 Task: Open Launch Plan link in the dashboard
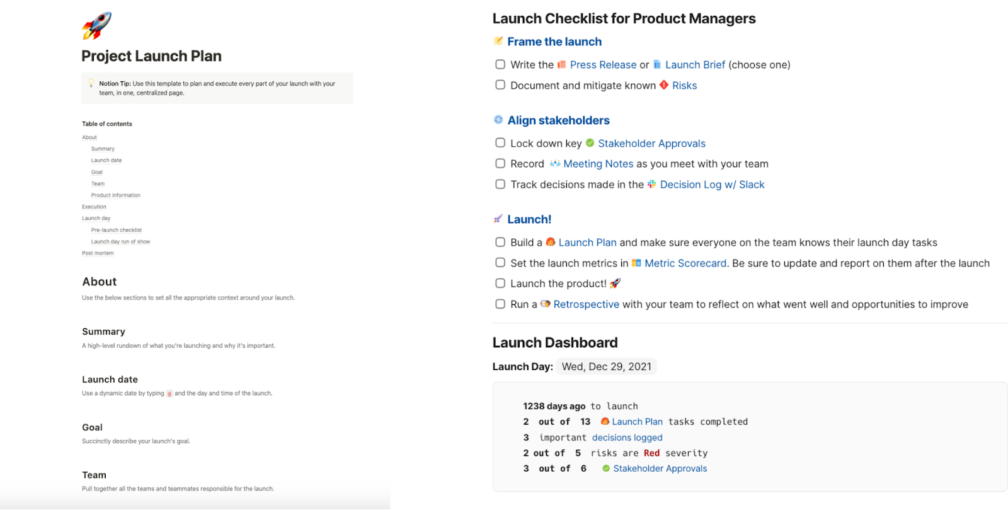coord(637,421)
